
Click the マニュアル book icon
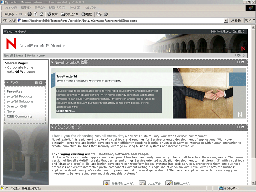[142, 183]
